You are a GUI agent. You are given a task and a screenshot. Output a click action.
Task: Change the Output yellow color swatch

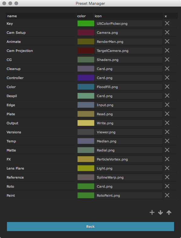pyautogui.click(x=86, y=123)
